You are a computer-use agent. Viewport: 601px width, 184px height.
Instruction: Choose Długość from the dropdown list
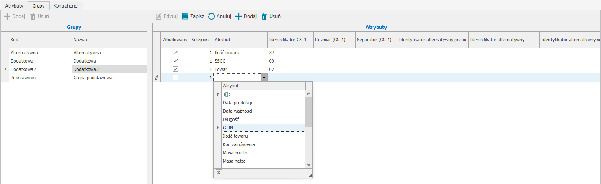pos(263,119)
